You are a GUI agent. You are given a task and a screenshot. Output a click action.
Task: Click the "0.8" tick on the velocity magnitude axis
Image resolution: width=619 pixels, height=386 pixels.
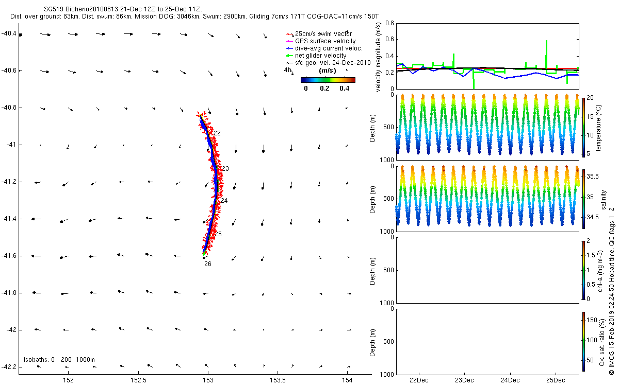389,24
